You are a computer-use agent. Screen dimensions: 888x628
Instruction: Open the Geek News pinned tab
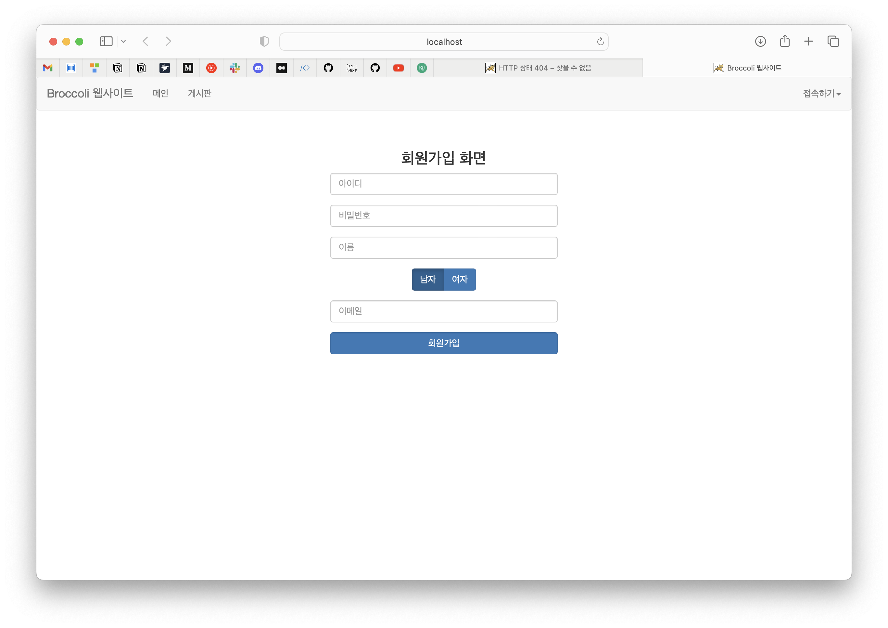click(x=351, y=68)
